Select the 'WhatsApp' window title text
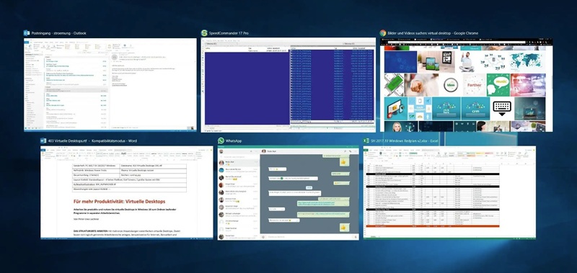 pos(234,140)
